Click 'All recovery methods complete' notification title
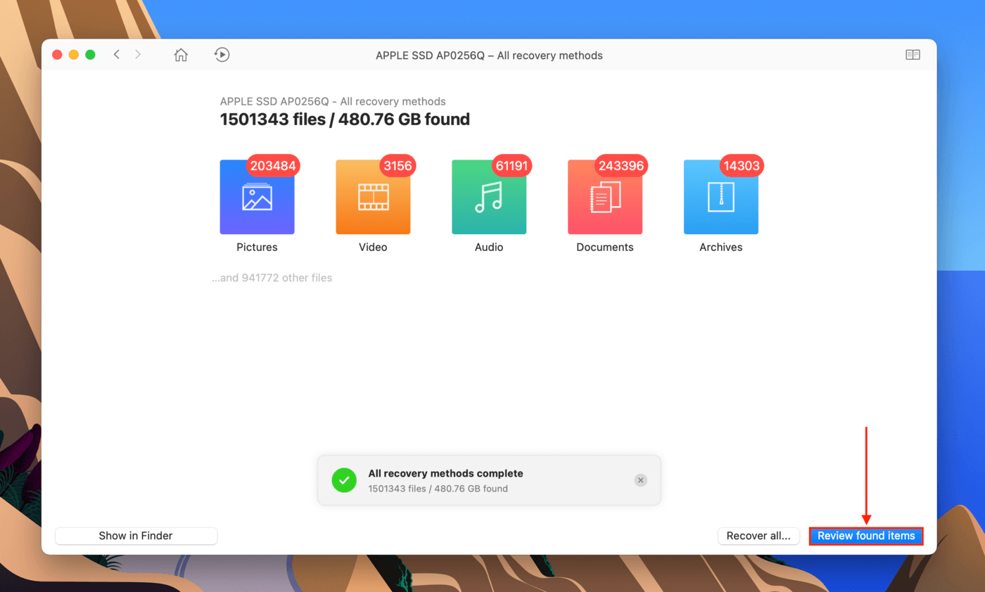985x592 pixels. (445, 473)
